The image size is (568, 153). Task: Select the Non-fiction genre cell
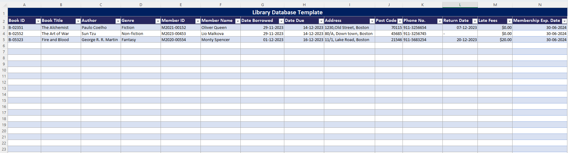tap(141, 33)
